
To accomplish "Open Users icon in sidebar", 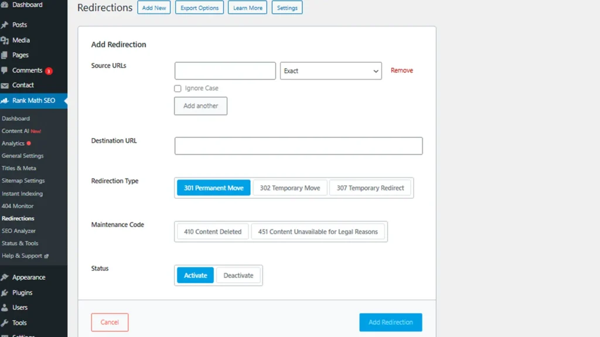I will tap(5, 307).
